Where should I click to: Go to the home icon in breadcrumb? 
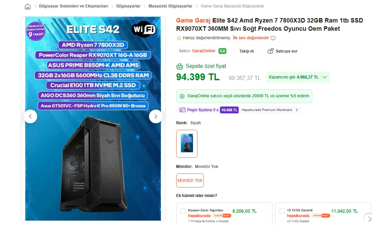(x=28, y=6)
